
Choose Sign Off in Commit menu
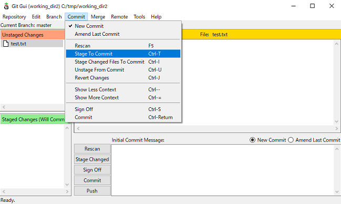[123, 109]
